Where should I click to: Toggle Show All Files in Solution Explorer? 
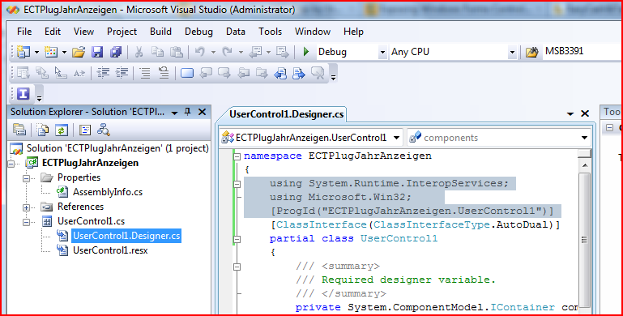[x=42, y=130]
